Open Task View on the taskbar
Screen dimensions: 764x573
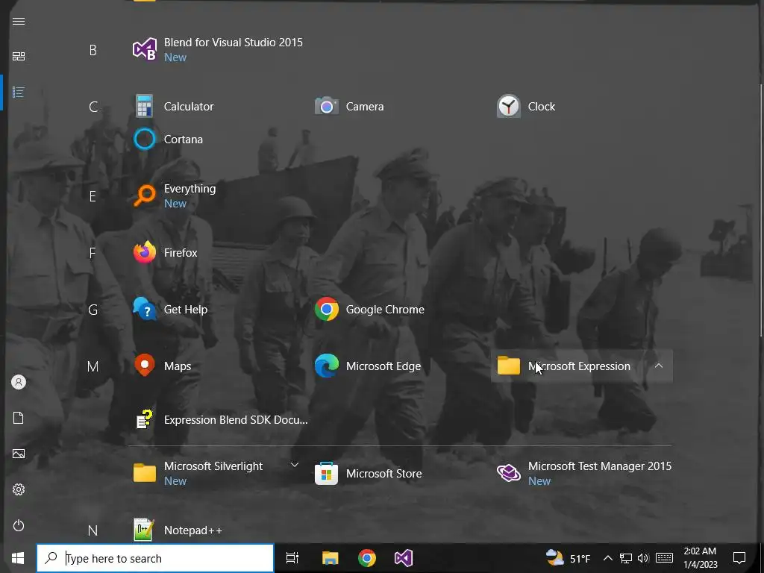292,558
